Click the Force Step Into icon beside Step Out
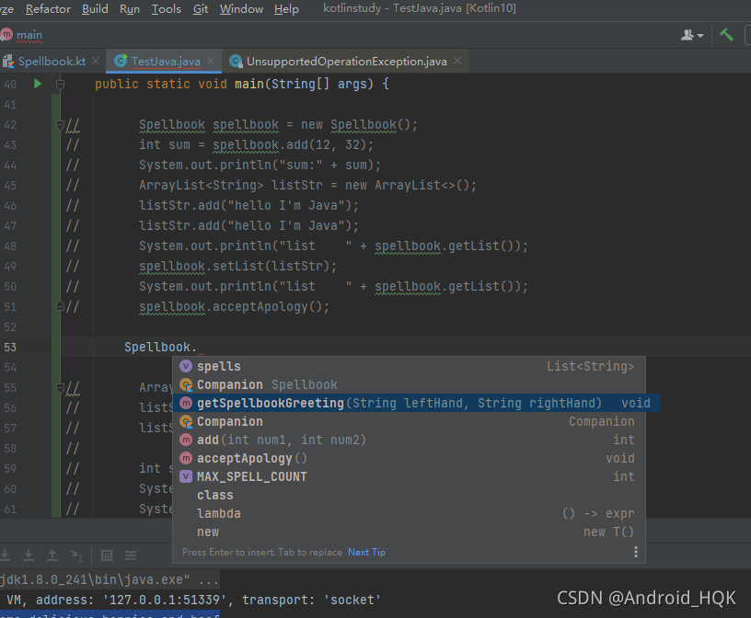751x618 pixels. click(29, 555)
